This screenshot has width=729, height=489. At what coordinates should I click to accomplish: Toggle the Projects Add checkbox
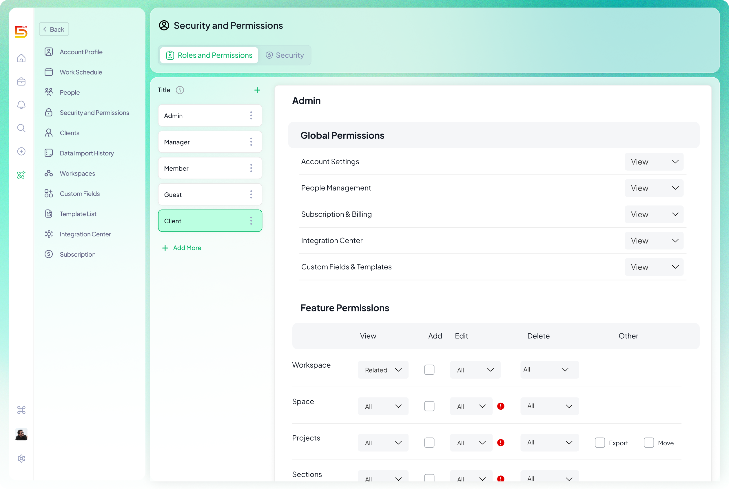pyautogui.click(x=429, y=443)
